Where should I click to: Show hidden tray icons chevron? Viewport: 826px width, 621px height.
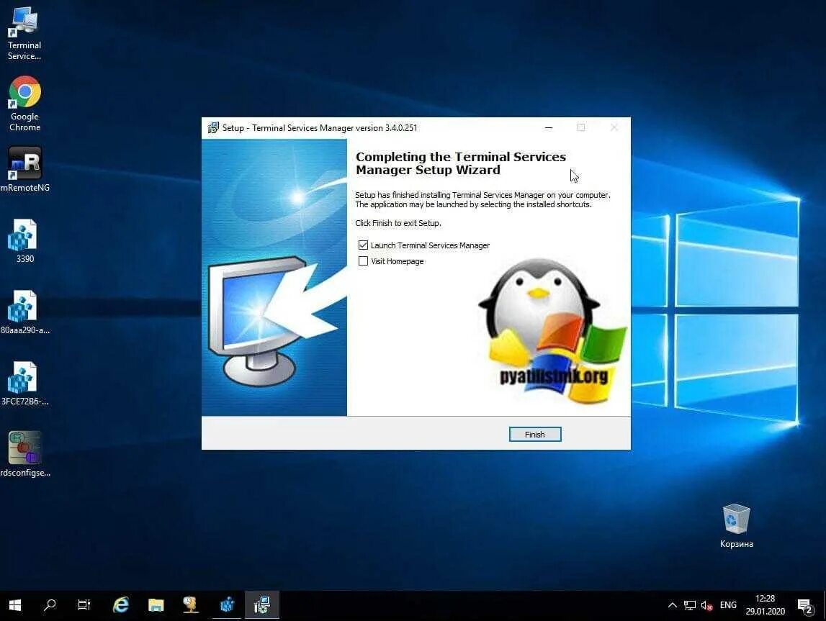click(x=672, y=605)
